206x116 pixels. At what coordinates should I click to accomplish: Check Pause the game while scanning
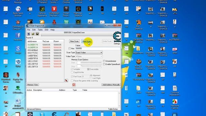click(72, 81)
